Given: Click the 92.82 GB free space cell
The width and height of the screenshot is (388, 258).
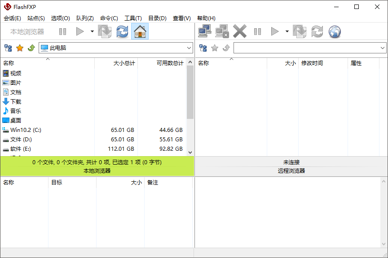Looking at the screenshot, I should (171, 149).
